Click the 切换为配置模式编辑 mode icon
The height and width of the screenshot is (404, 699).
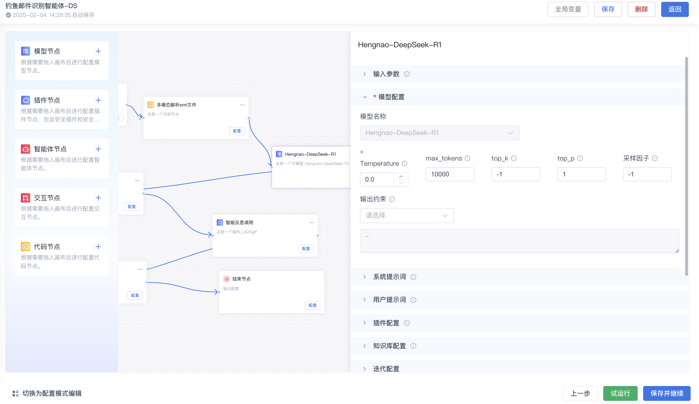point(16,394)
